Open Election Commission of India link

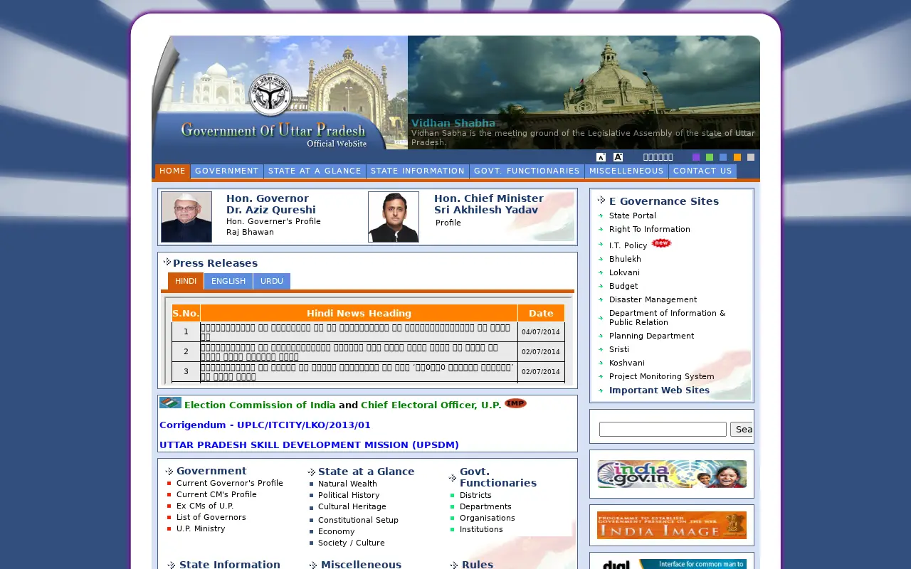(260, 405)
